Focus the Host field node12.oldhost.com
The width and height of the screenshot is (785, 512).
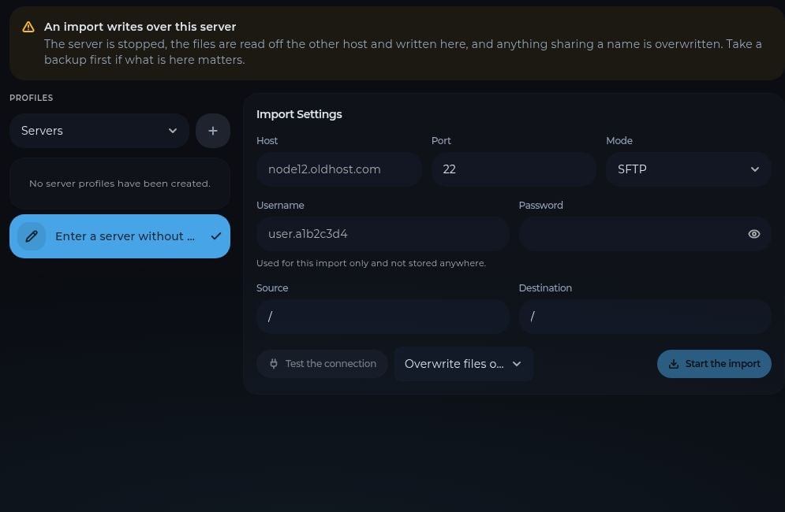tap(339, 169)
